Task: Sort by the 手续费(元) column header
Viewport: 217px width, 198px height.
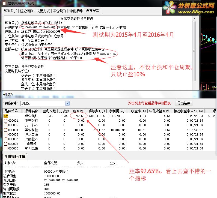Action: [96, 111]
